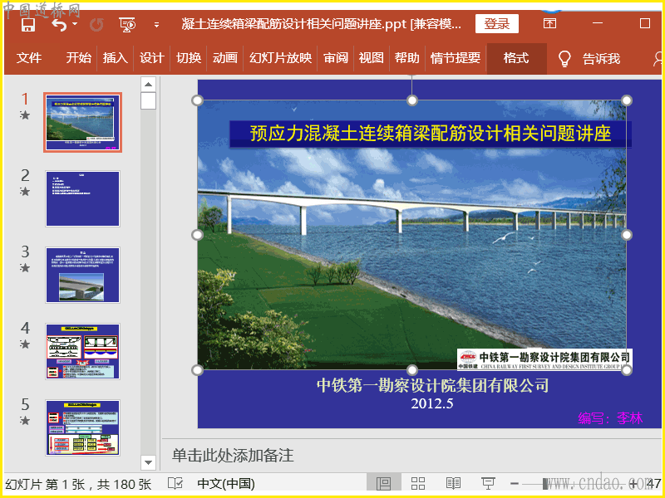Open the 幻灯片放映 (Slide Show) tab
The image size is (665, 498).
(280, 58)
